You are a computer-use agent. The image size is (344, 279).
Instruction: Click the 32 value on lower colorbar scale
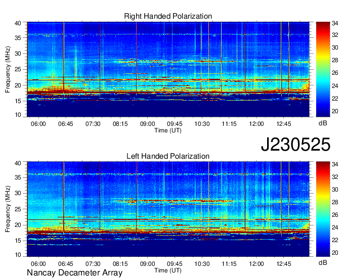[x=335, y=177]
